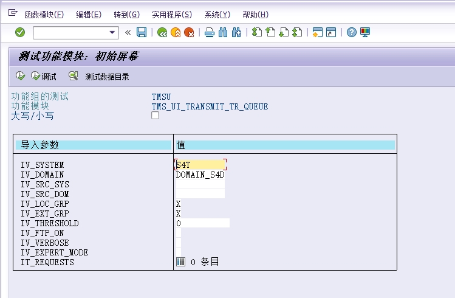The height and width of the screenshot is (298, 455).
Task: Click the Find Next binoculars icon
Action: tap(236, 32)
